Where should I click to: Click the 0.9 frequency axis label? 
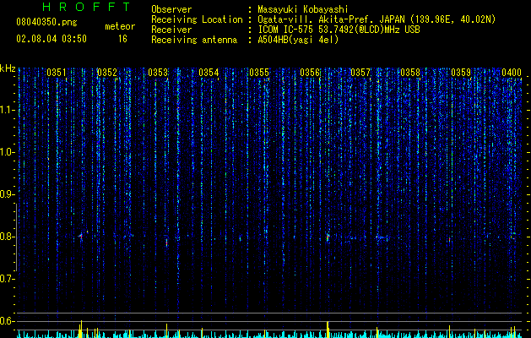[x=7, y=194]
